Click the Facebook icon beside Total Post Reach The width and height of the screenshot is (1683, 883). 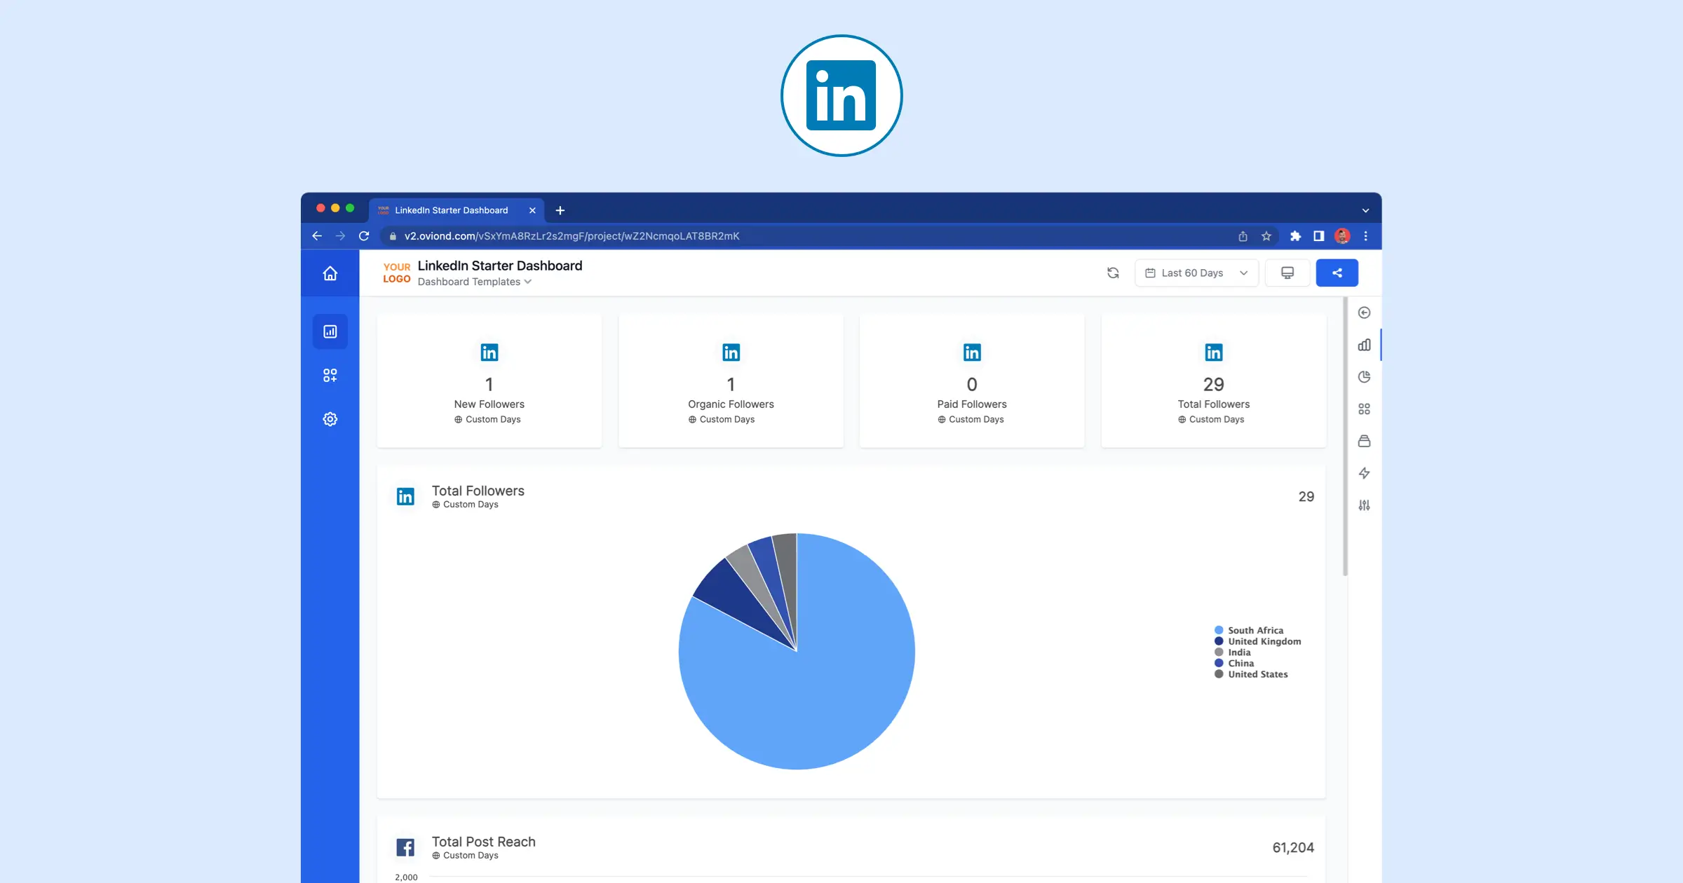click(x=405, y=847)
